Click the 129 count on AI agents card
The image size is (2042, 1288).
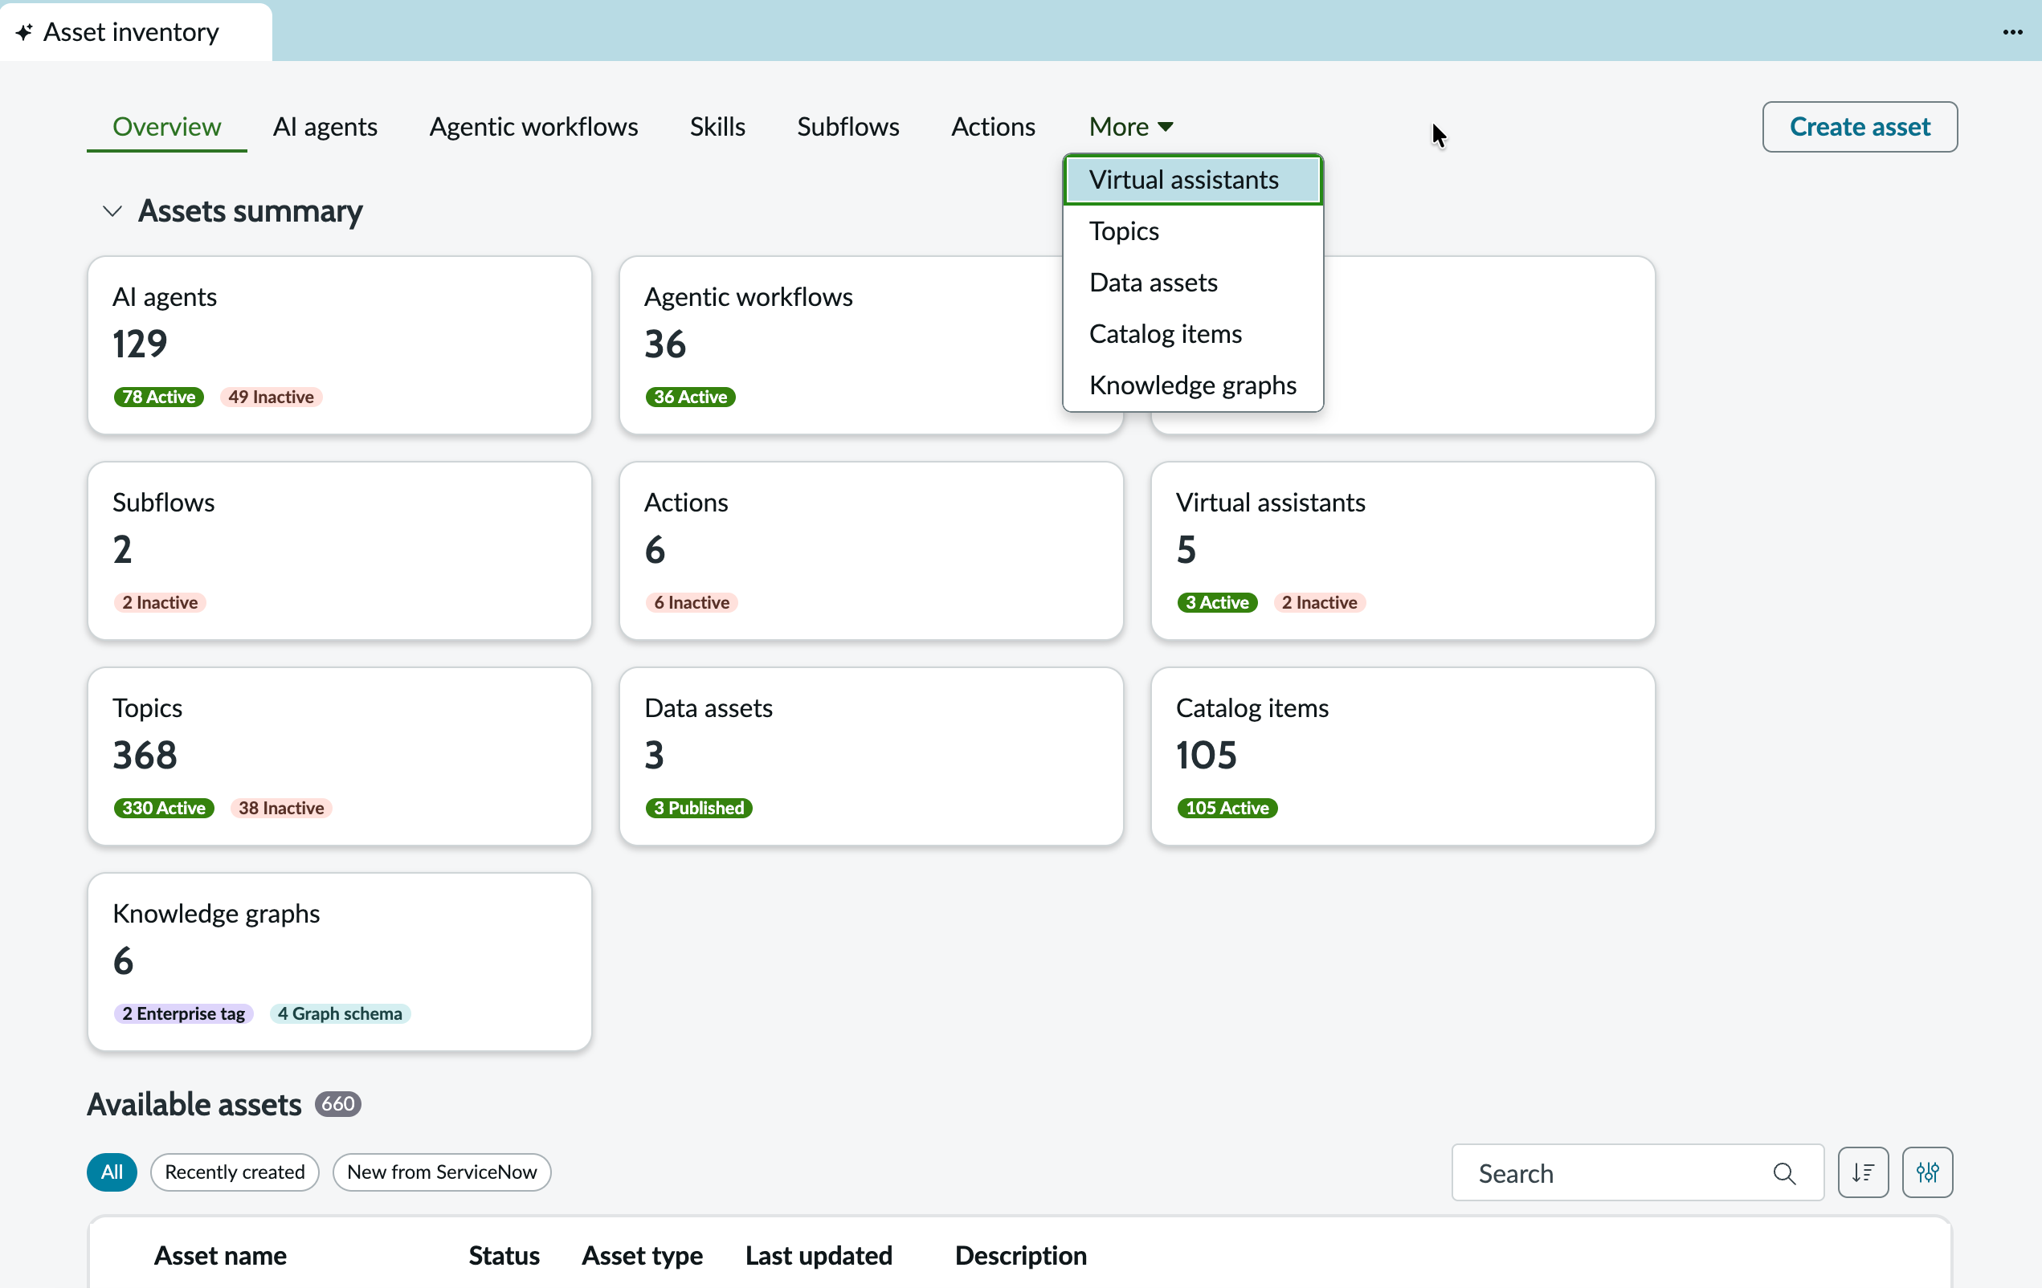click(140, 344)
